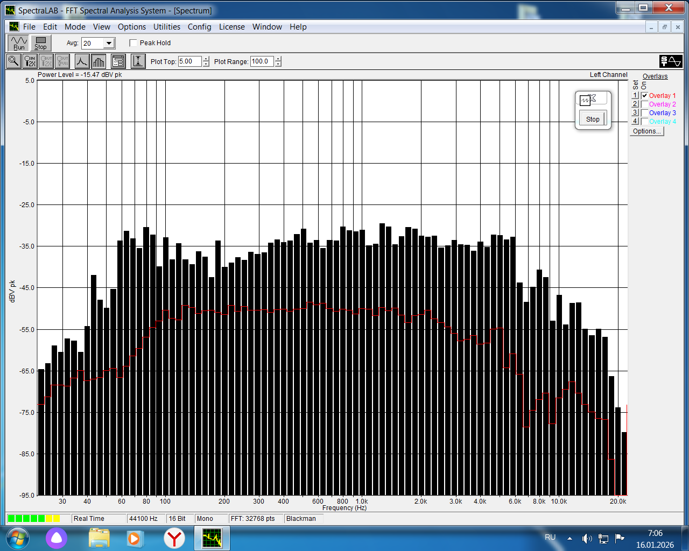Click the signal generator sine-wave icon

[671, 61]
